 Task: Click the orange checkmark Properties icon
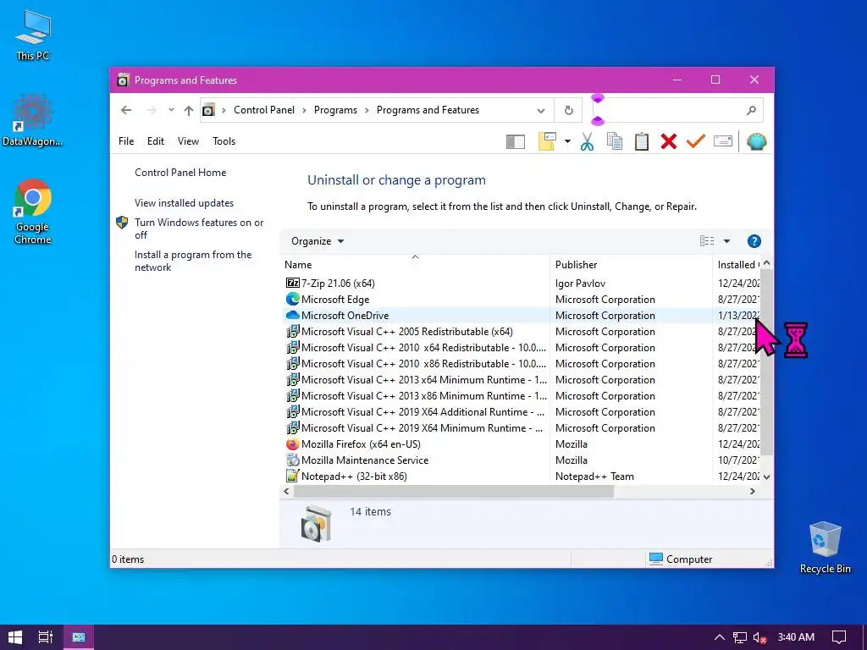coord(696,141)
